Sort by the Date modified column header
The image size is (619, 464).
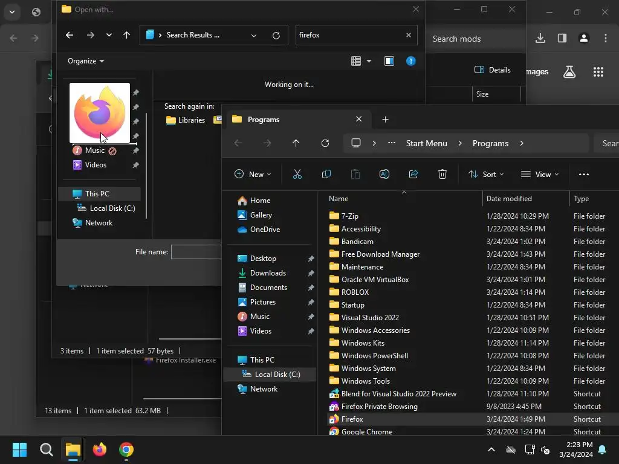pos(509,199)
